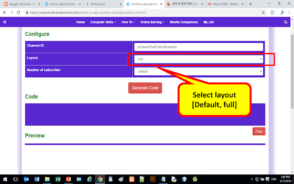The width and height of the screenshot is (294, 184).
Task: Switch to Chrome on the taskbar
Action: pyautogui.click(x=100, y=179)
